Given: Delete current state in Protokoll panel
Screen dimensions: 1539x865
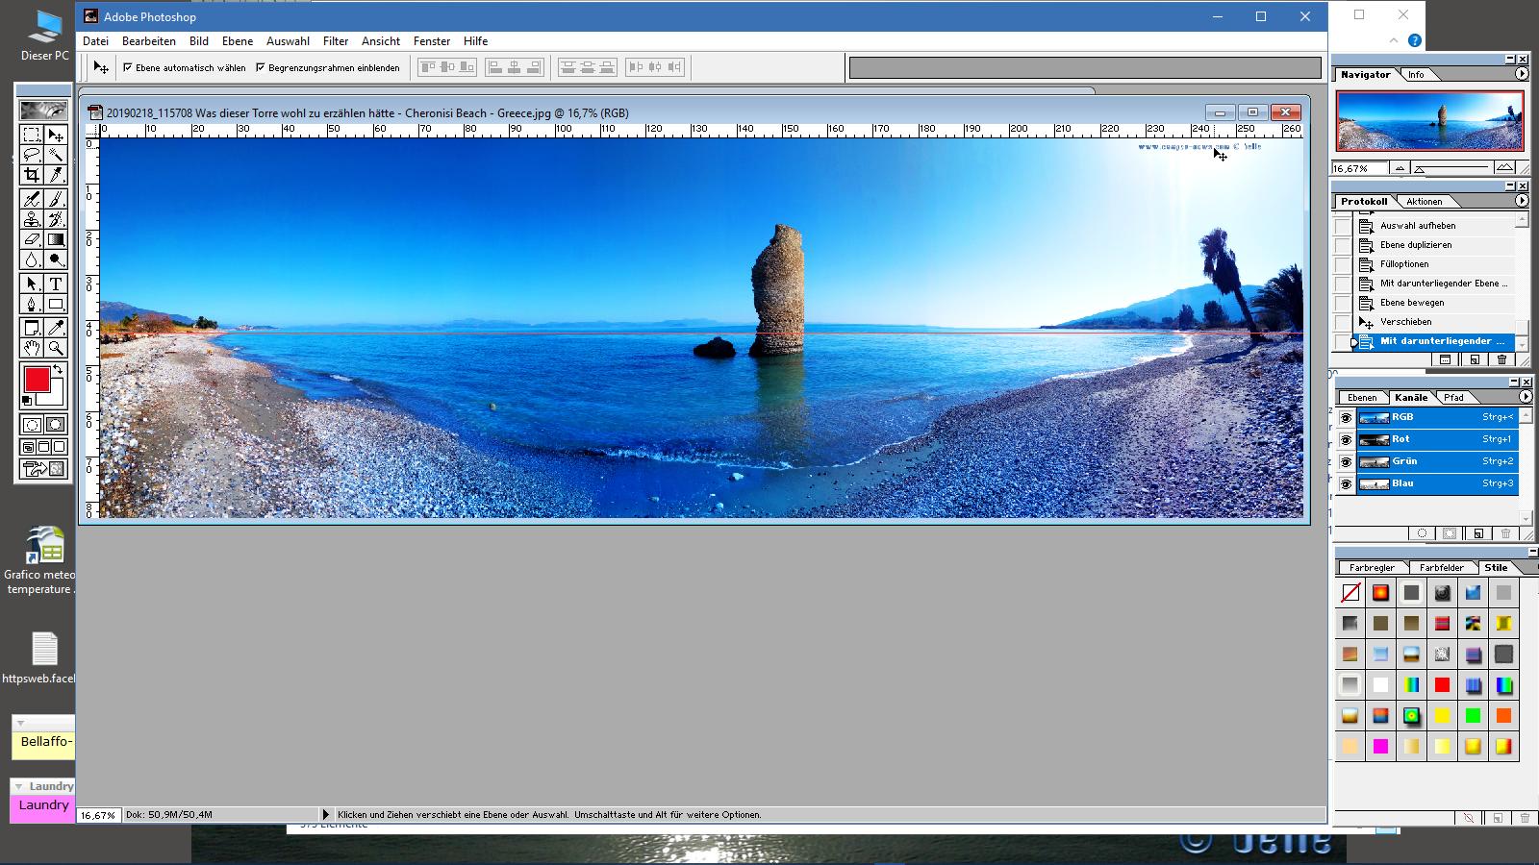Looking at the screenshot, I should pyautogui.click(x=1501, y=359).
